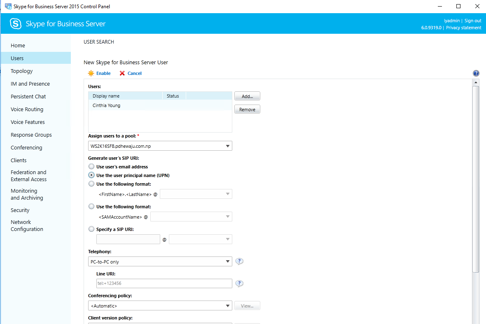Select Use the user principal name (UPN)
486x324 pixels.
91,175
